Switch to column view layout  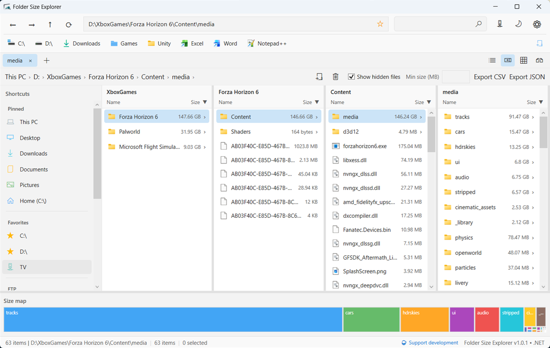tap(508, 60)
